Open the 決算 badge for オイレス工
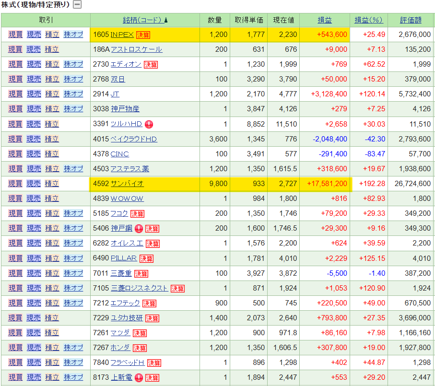435x386 pixels. (153, 244)
